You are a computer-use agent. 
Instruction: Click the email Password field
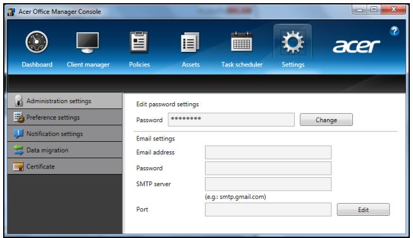pos(268,168)
